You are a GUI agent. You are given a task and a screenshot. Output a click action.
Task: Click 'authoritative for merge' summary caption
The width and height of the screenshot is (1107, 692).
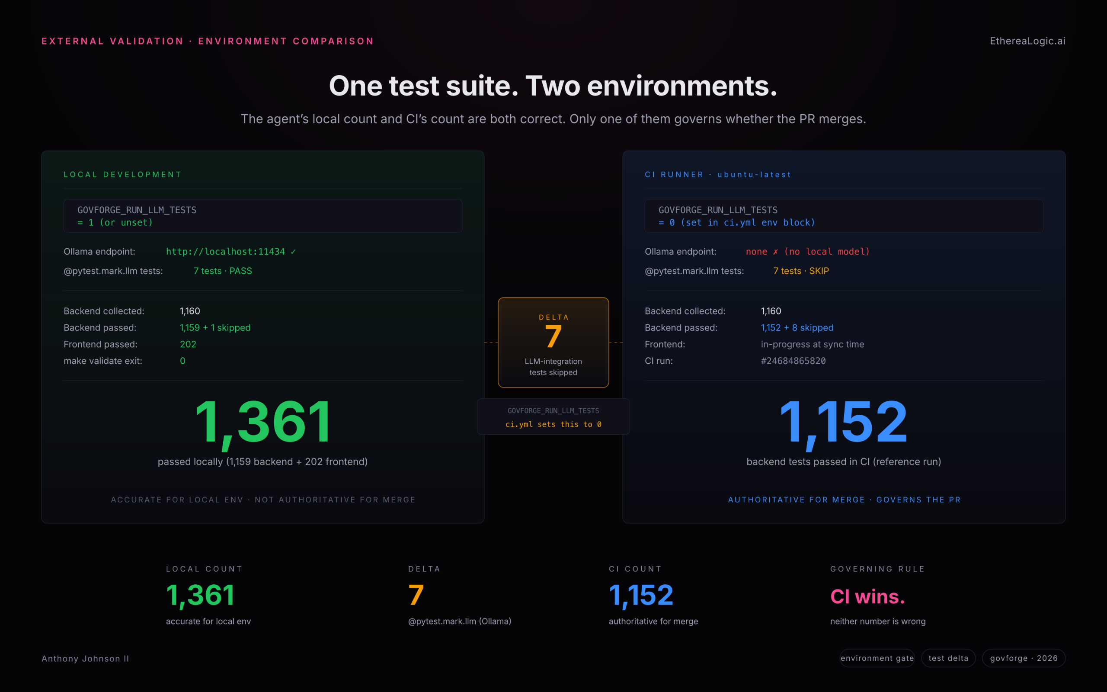click(653, 622)
